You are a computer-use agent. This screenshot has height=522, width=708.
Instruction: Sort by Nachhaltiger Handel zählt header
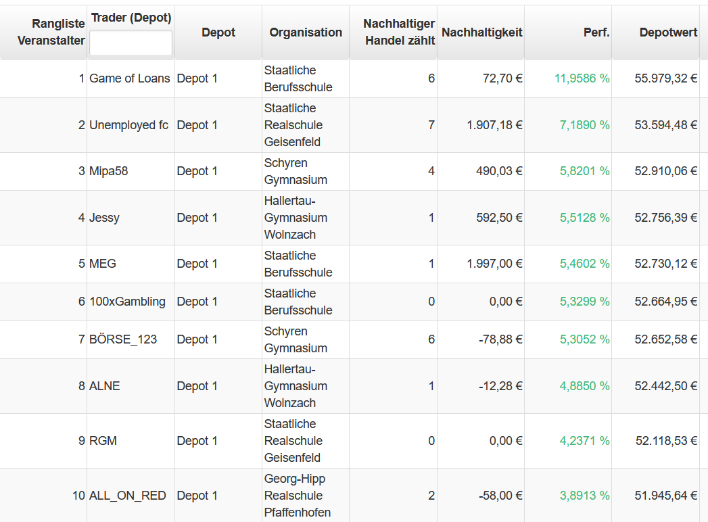pyautogui.click(x=398, y=32)
